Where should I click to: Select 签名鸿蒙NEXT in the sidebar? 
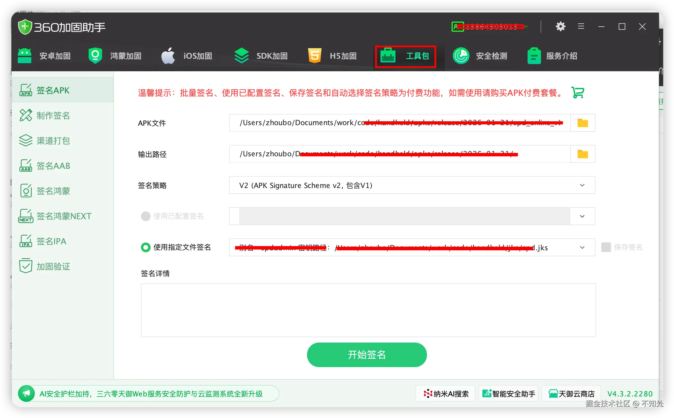point(63,216)
